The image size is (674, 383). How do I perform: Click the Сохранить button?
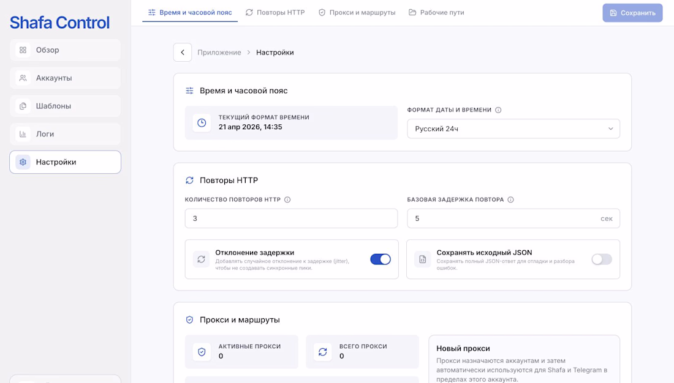[632, 13]
